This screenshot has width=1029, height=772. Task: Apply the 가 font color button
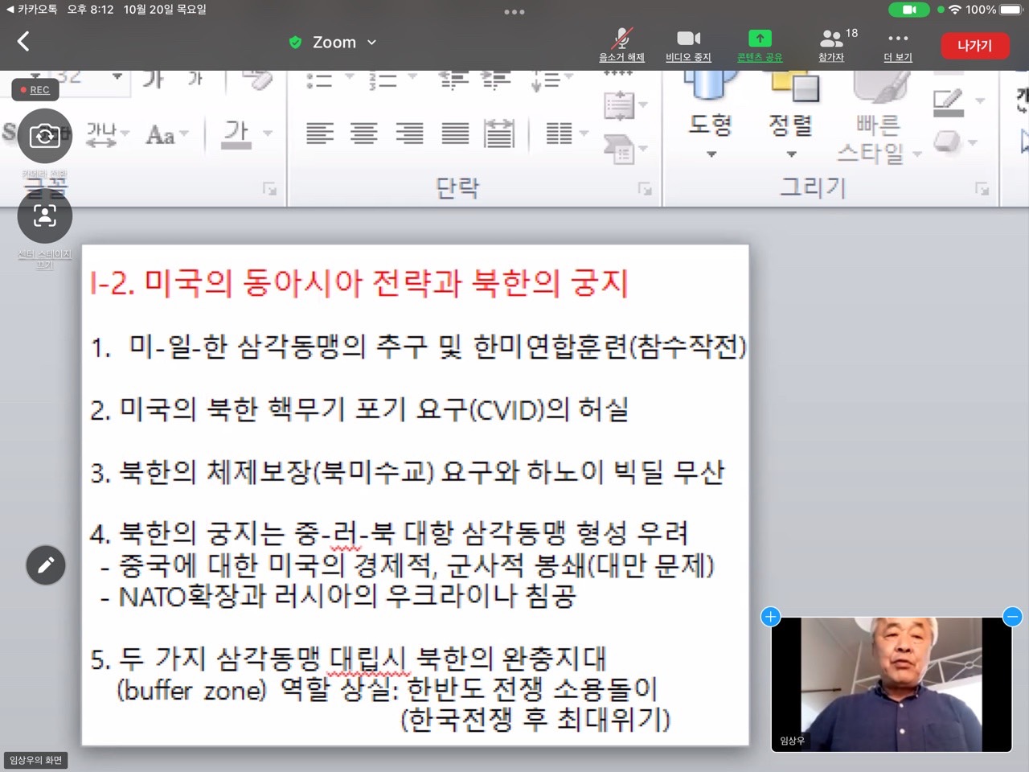tap(236, 133)
